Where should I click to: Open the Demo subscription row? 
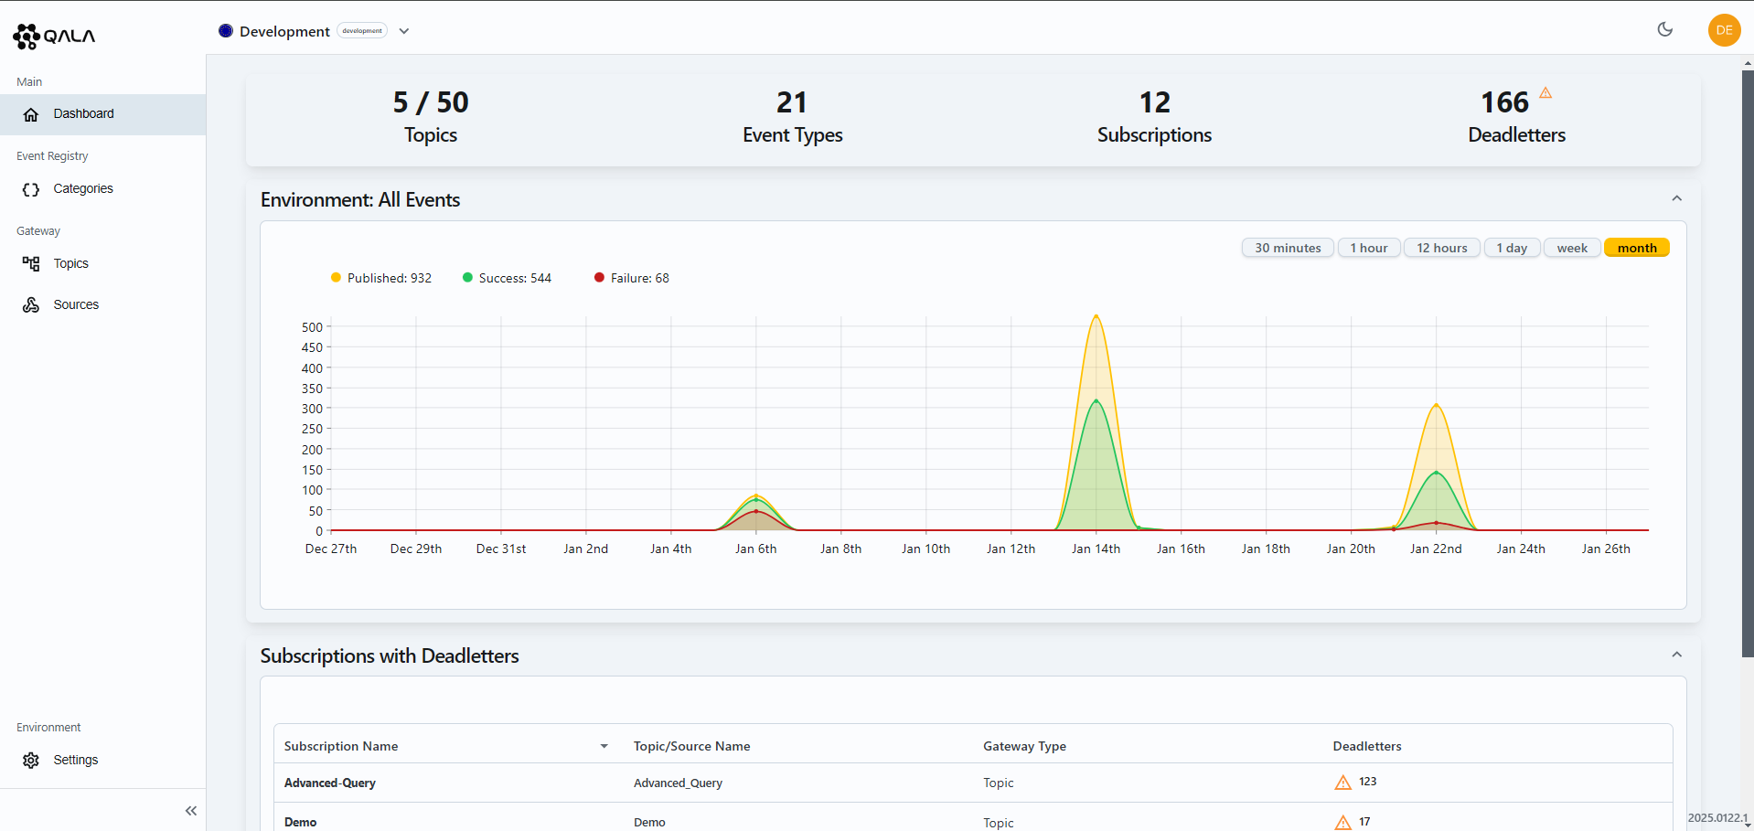pos(973,819)
